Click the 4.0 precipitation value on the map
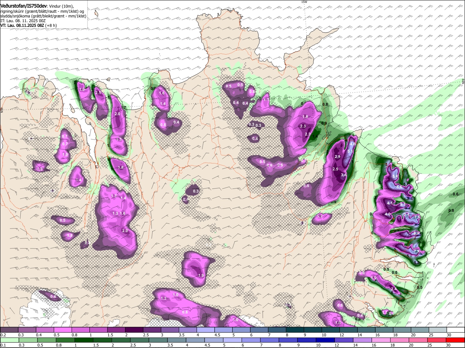Image resolution: width=465 pixels, height=348 pixels. (x=387, y=214)
